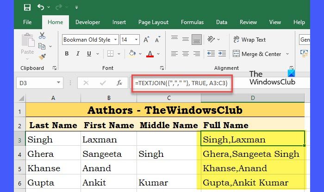324x192 pixels.
Task: Click Decrease Font Size icon
Action: tap(157, 39)
